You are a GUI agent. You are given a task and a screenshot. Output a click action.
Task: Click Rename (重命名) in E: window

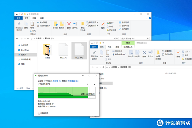[x=75, y=25]
